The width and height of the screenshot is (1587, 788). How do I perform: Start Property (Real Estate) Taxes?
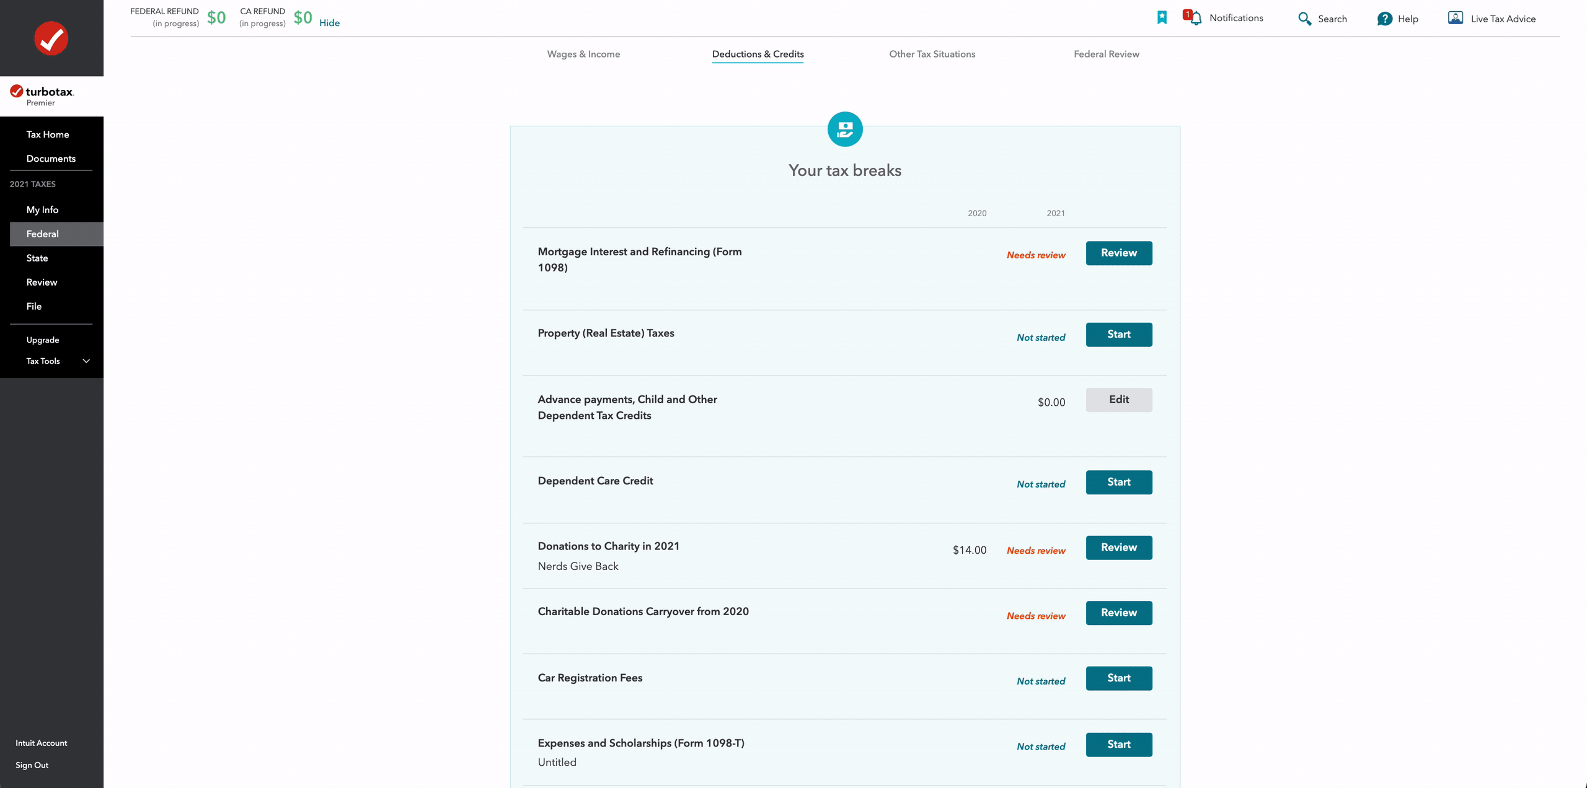(x=1118, y=335)
